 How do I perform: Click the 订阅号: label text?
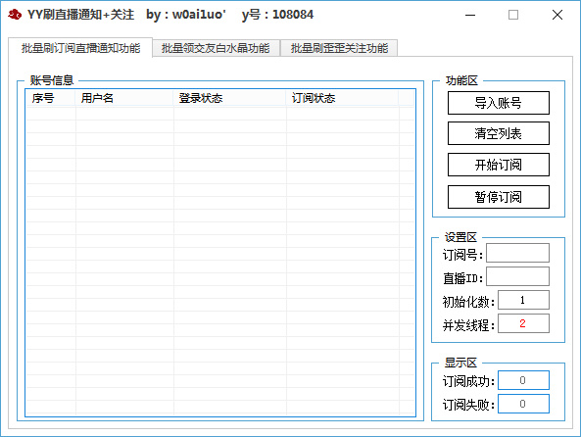pos(462,255)
